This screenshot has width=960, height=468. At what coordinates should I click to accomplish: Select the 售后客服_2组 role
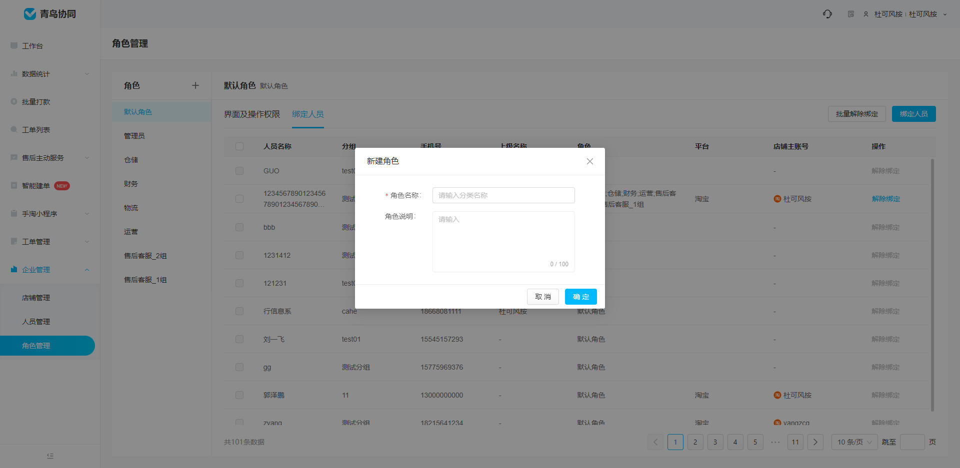[161, 256]
